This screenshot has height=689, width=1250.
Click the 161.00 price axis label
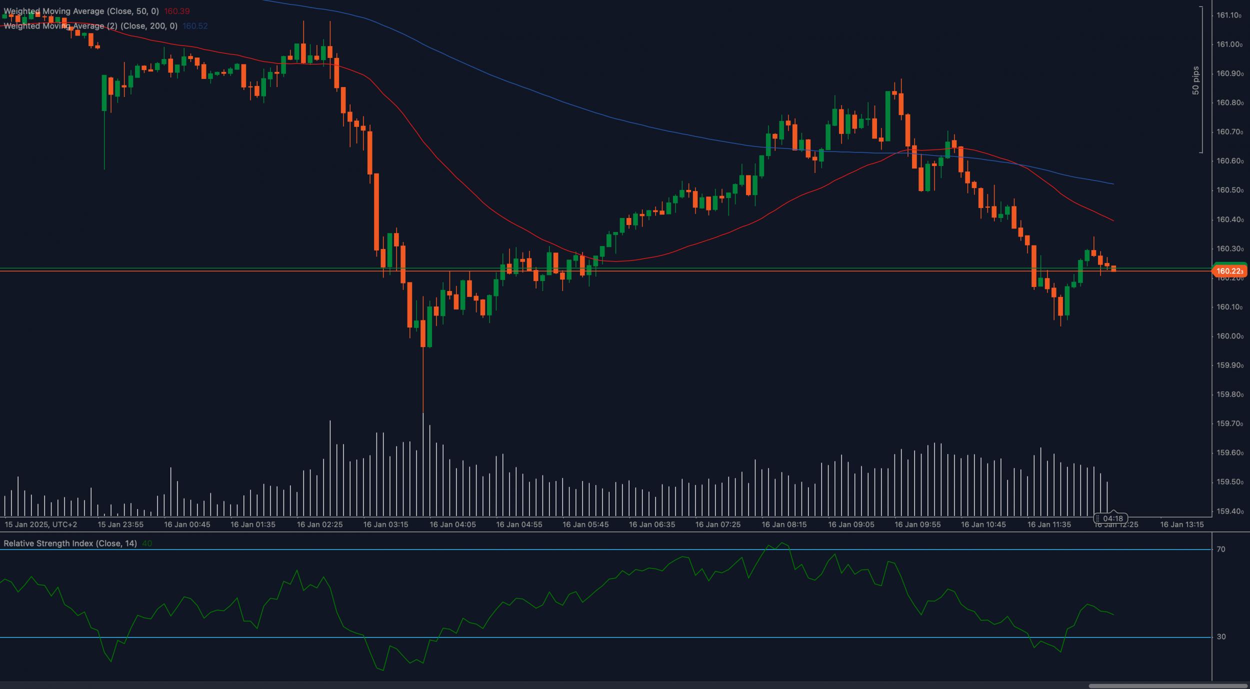click(x=1229, y=44)
